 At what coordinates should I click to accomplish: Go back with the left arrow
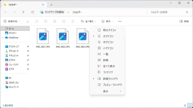point(5,12)
